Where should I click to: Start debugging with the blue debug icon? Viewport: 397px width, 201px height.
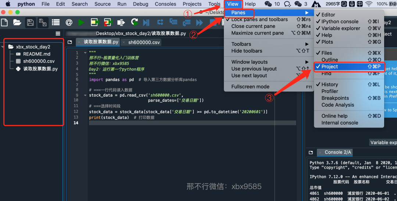[x=146, y=22]
